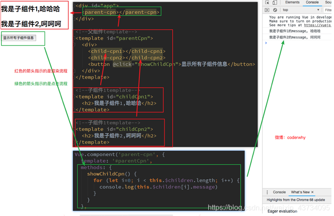Close the What's New drawer tab
Image resolution: width=334 pixels, height=216 pixels.
pos(312,192)
